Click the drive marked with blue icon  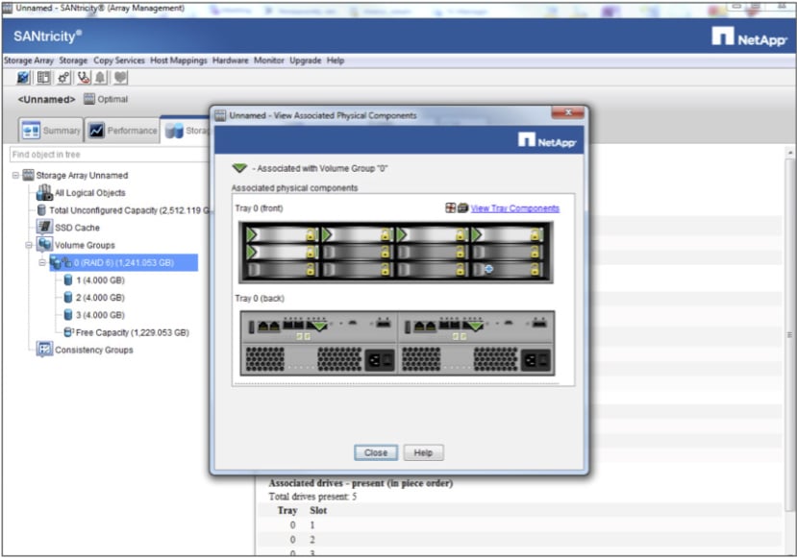[509, 269]
